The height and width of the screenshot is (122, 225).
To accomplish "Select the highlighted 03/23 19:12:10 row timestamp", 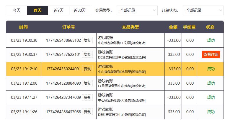I will 24,69.
